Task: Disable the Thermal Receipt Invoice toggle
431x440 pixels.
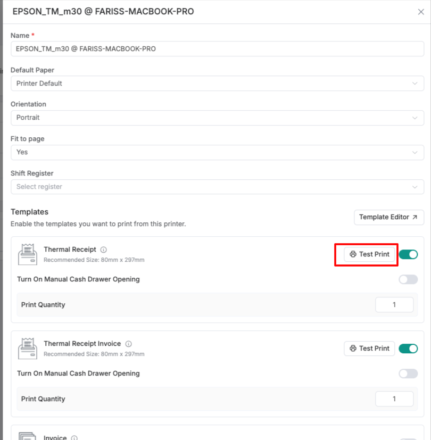Action: 408,348
